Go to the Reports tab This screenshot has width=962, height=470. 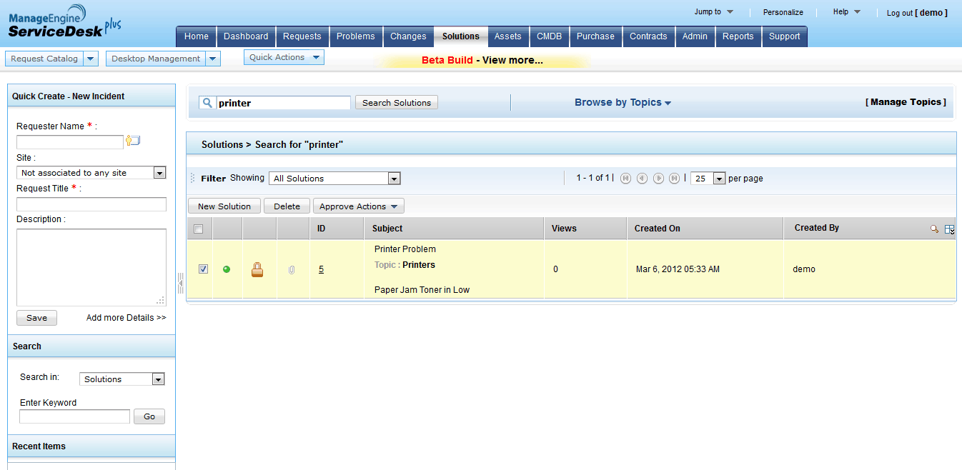pos(738,36)
